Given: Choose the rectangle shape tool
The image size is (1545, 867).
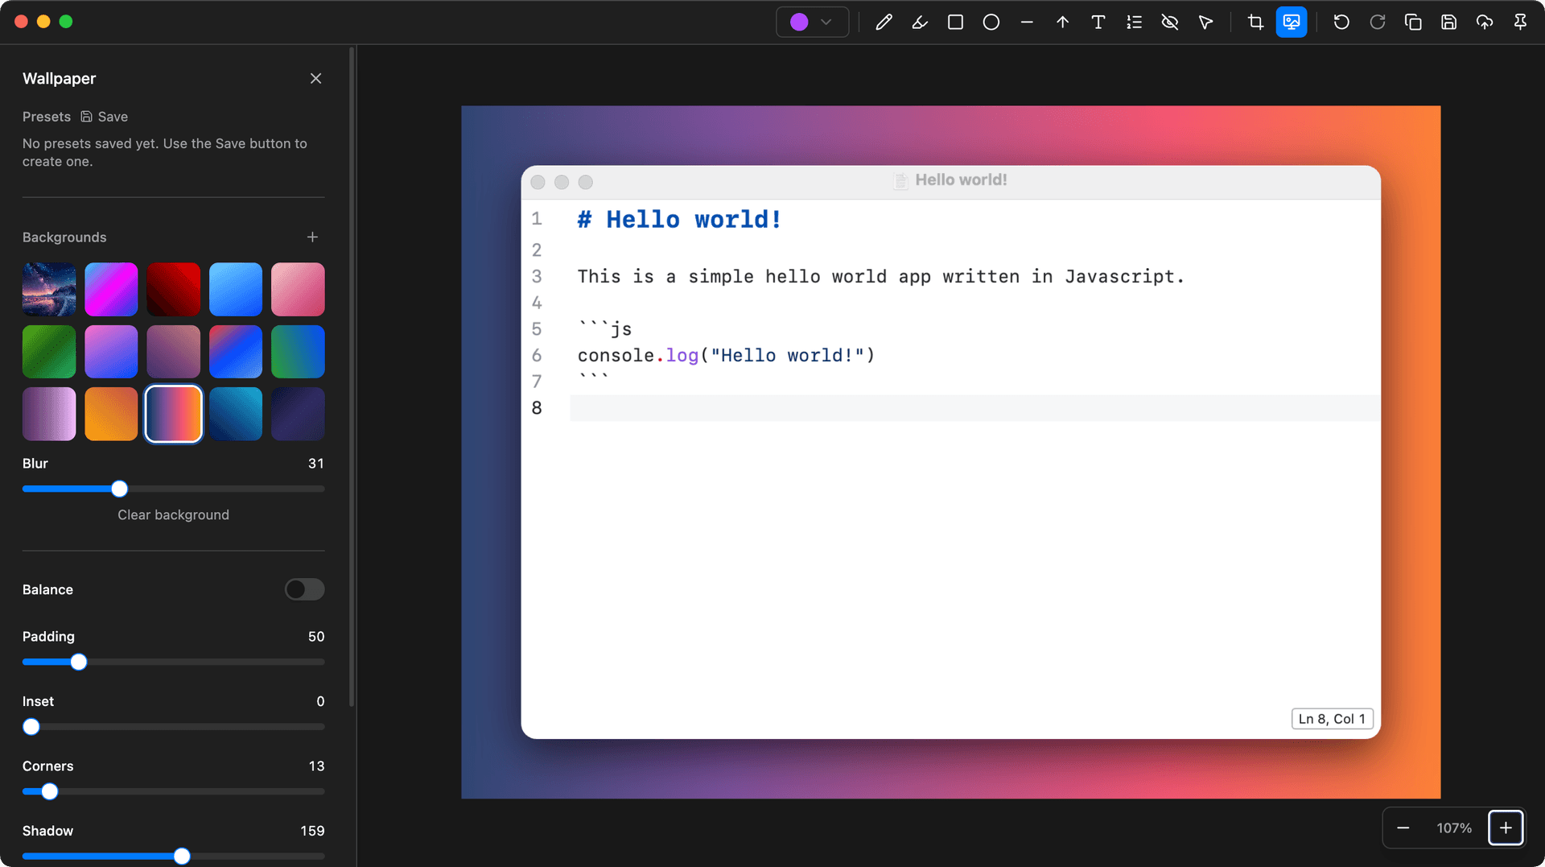Looking at the screenshot, I should 955,23.
